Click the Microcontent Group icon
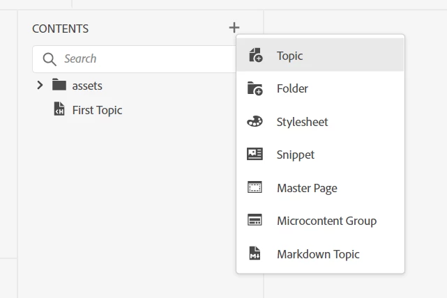 255,221
